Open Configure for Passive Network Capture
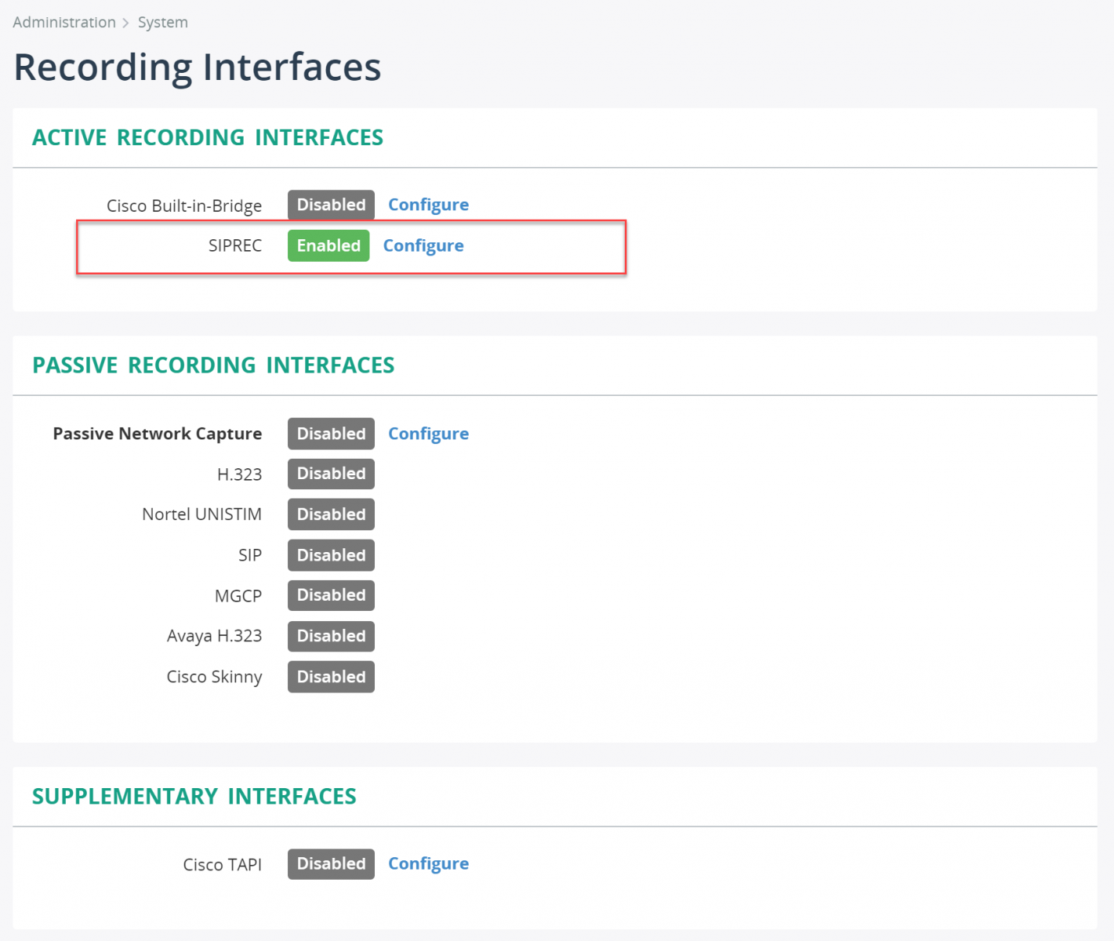 pyautogui.click(x=428, y=434)
